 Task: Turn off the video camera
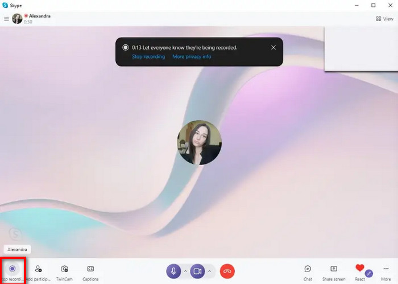(197, 271)
